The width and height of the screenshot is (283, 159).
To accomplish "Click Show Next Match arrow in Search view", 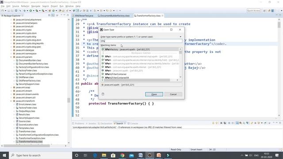I will point(213,123).
